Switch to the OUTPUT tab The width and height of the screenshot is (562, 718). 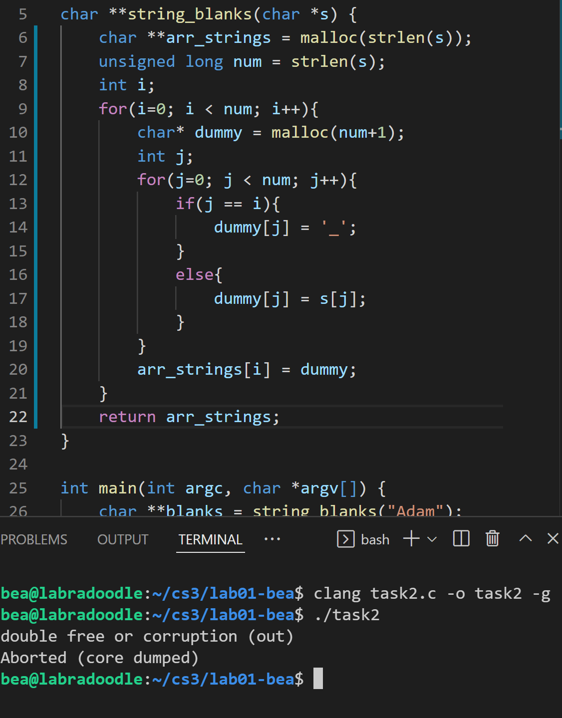coord(123,539)
